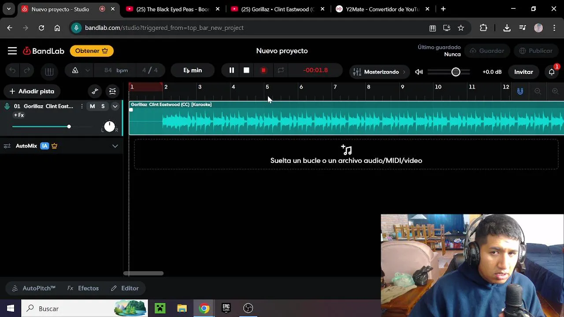Mute track 01 with the M button
The height and width of the screenshot is (317, 564).
point(92,106)
